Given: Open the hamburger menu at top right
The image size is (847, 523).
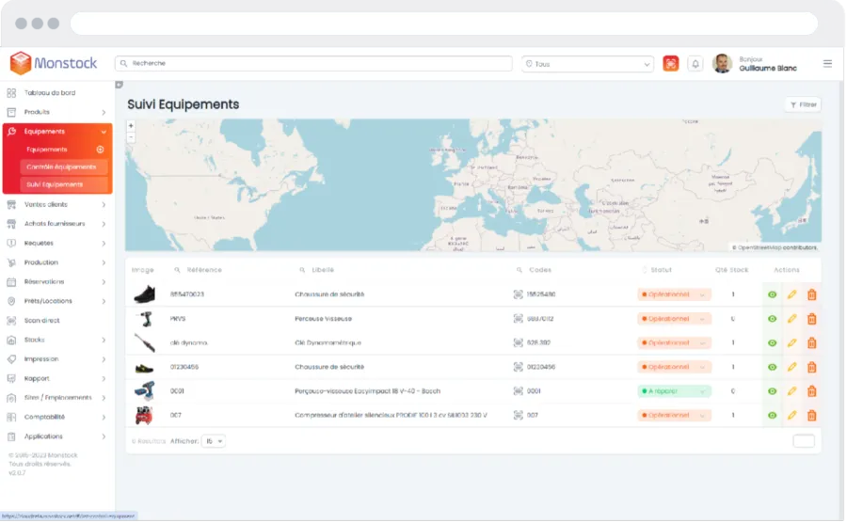Looking at the screenshot, I should [x=827, y=64].
